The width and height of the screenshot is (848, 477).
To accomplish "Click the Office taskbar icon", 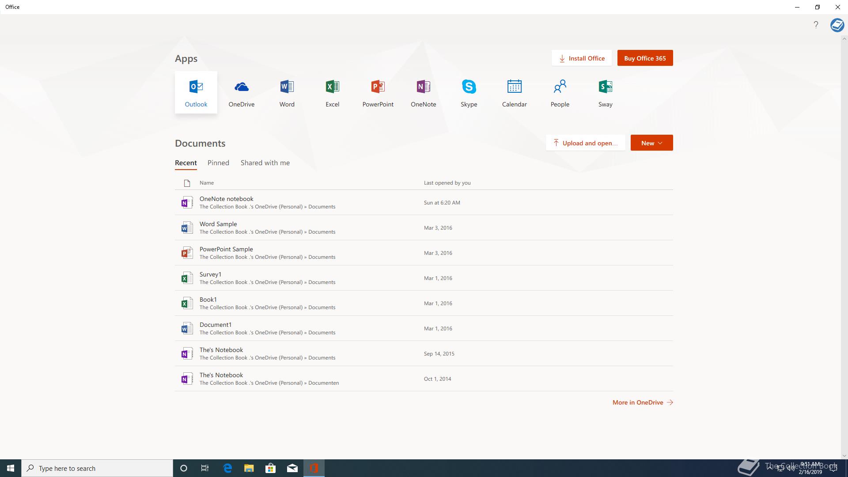I will 314,468.
